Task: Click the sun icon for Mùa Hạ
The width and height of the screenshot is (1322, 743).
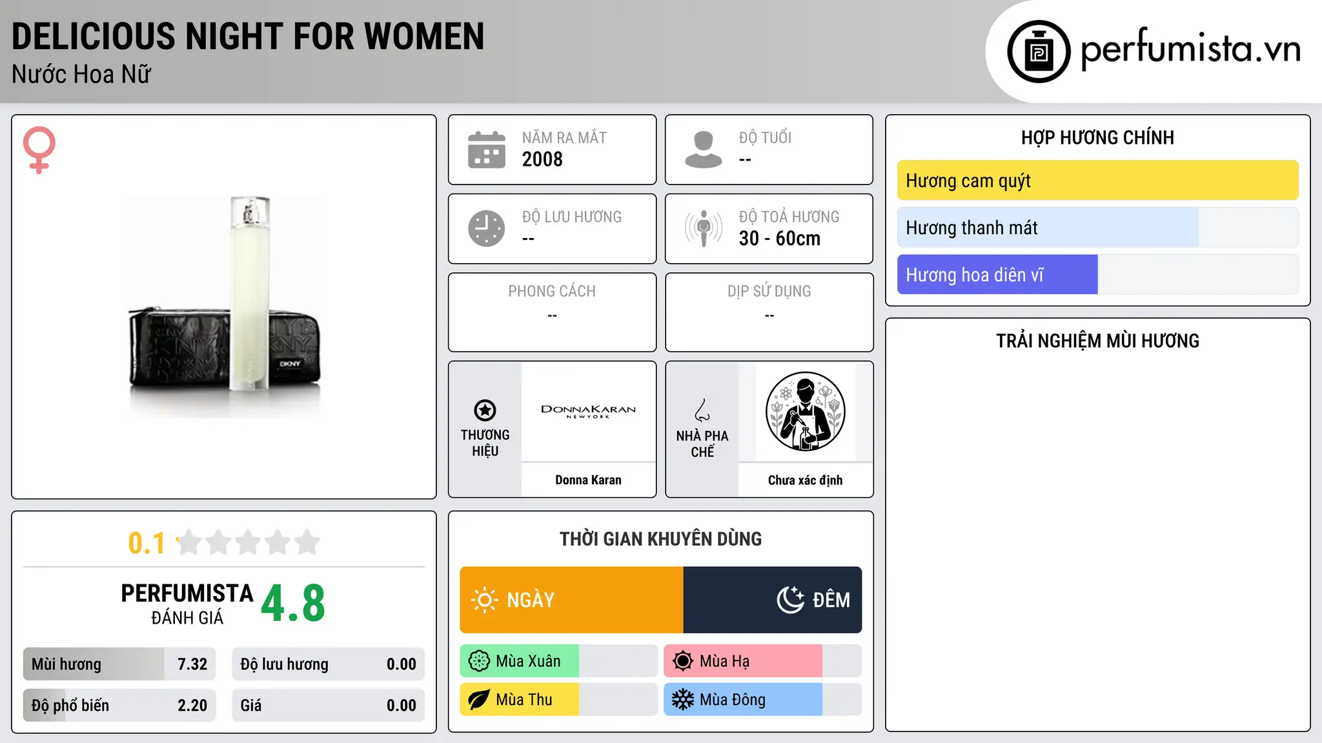Action: [683, 661]
